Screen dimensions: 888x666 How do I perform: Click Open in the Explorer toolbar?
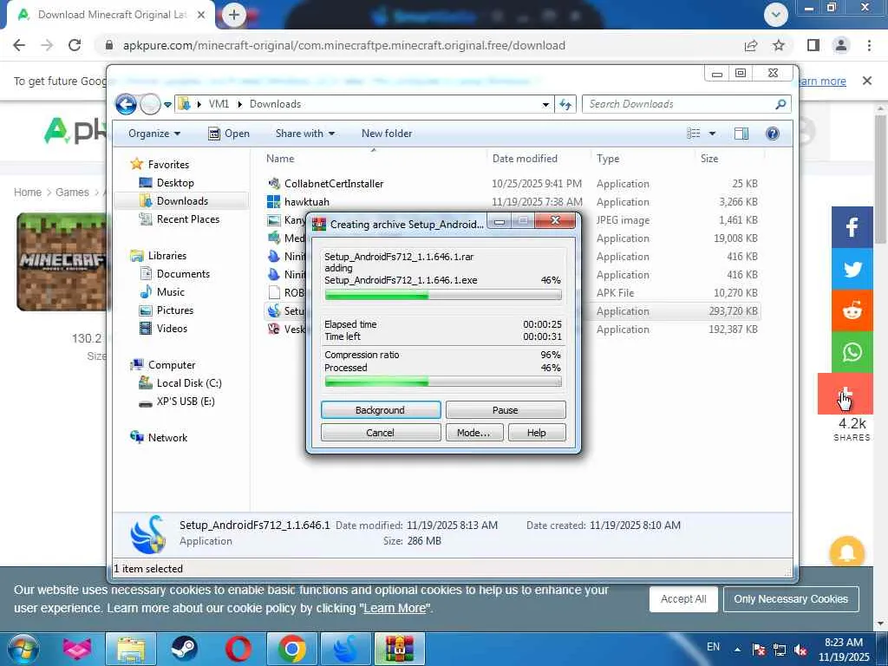coord(229,134)
